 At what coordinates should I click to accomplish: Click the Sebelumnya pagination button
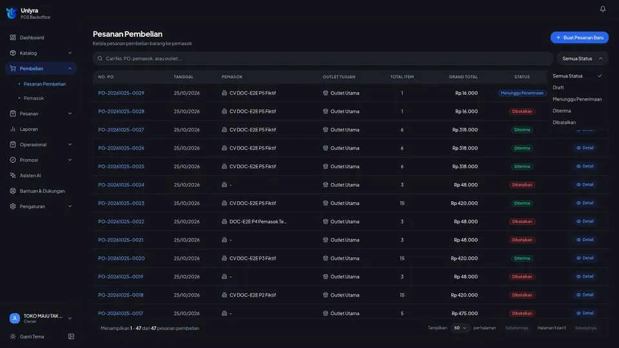[516, 328]
